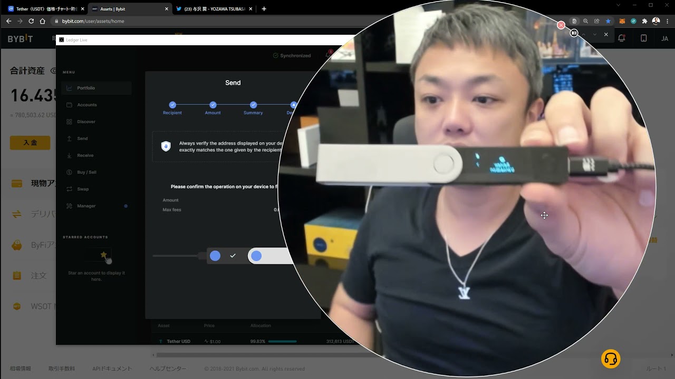Viewport: 675px width, 379px height.
Task: Select the Summary step in Send dialog
Action: 253,108
